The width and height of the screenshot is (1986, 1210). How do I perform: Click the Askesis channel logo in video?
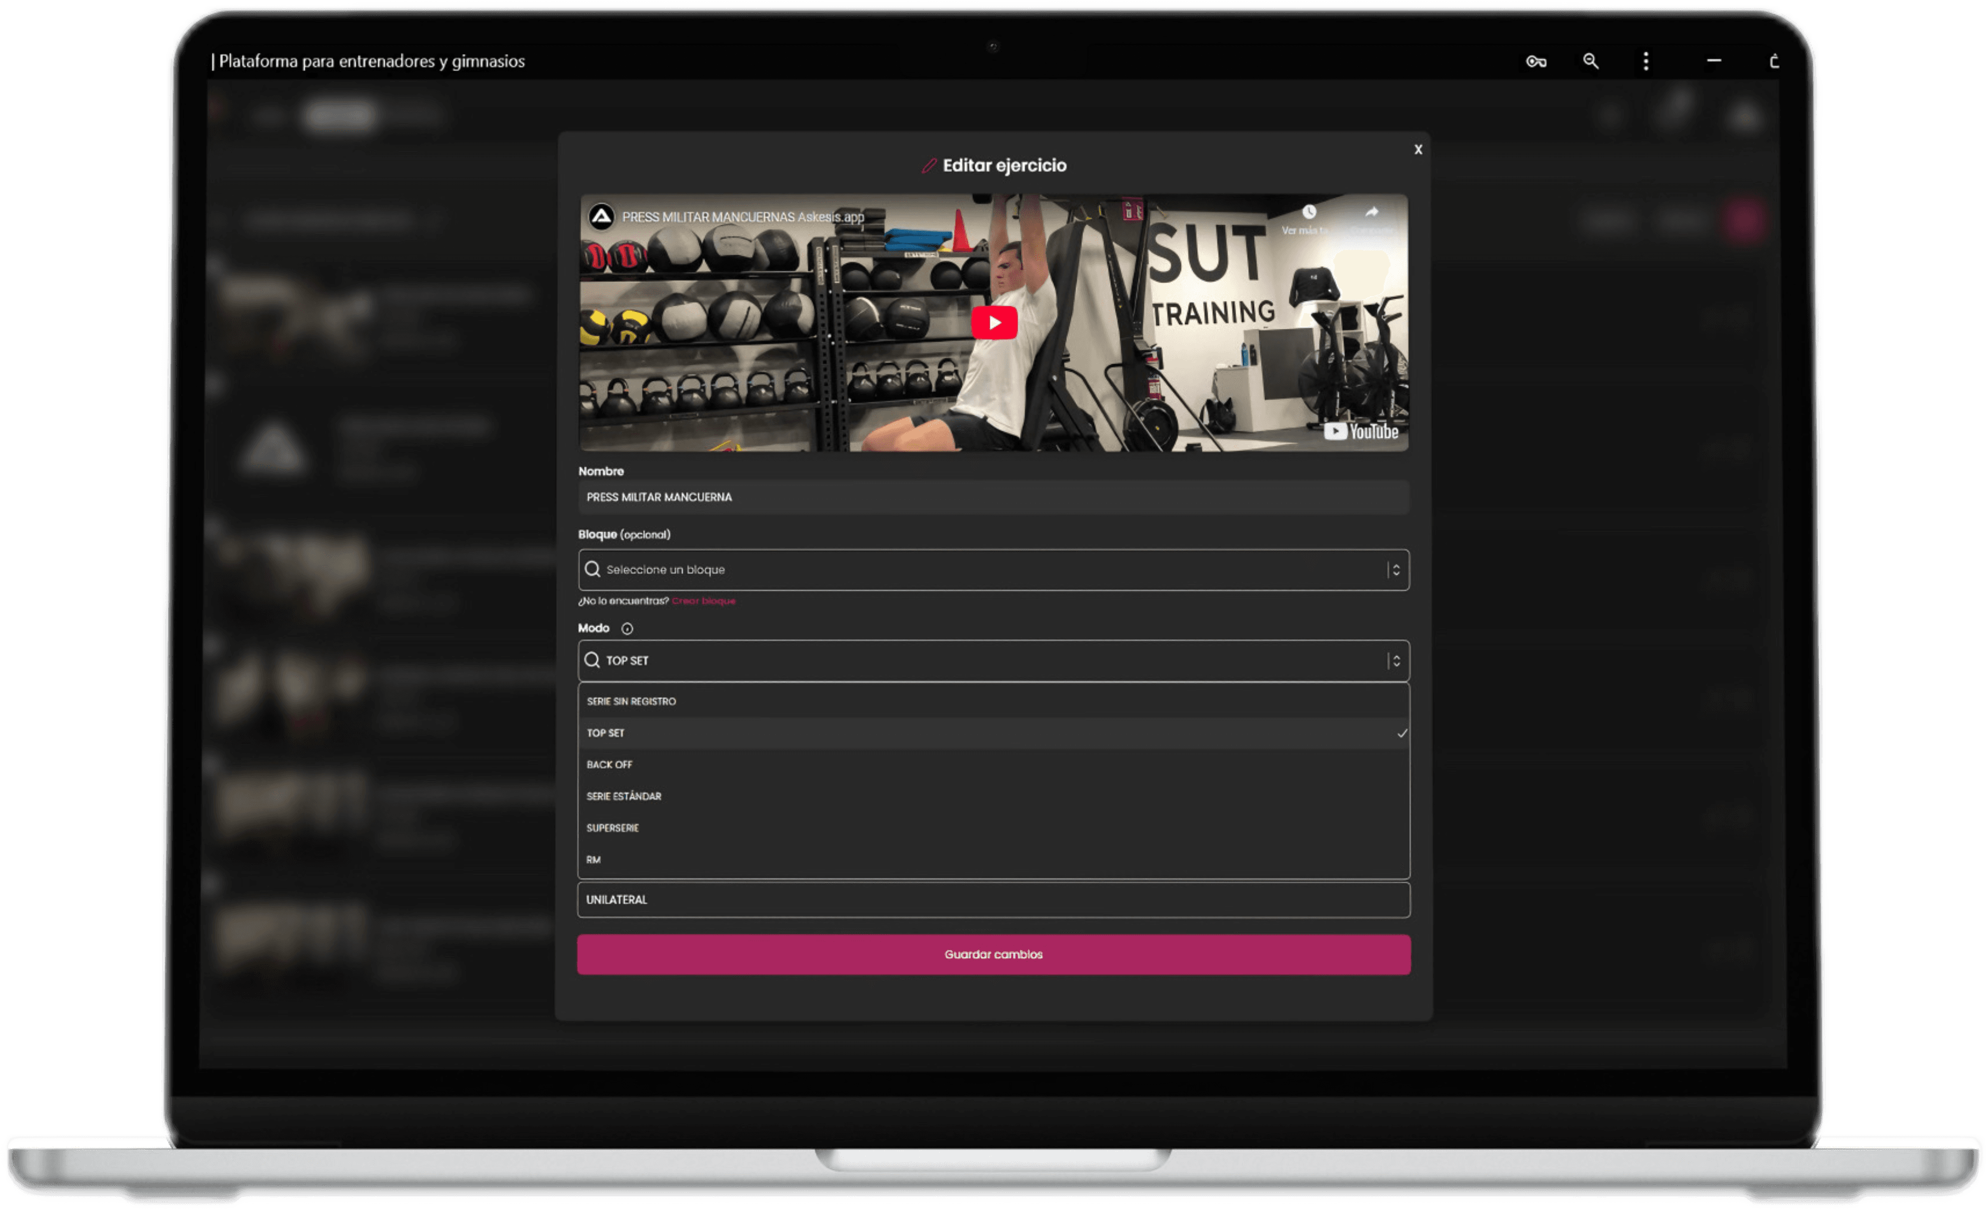point(601,217)
